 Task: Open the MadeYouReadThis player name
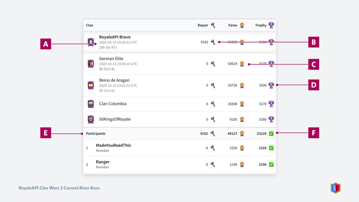113,145
